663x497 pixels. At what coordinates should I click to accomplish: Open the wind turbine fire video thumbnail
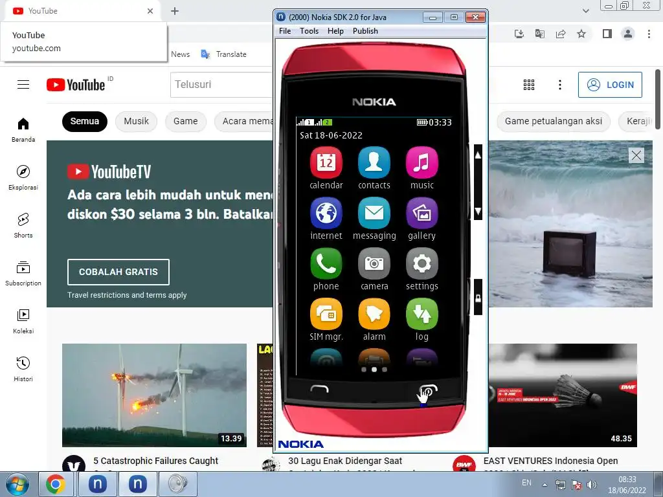pyautogui.click(x=154, y=395)
